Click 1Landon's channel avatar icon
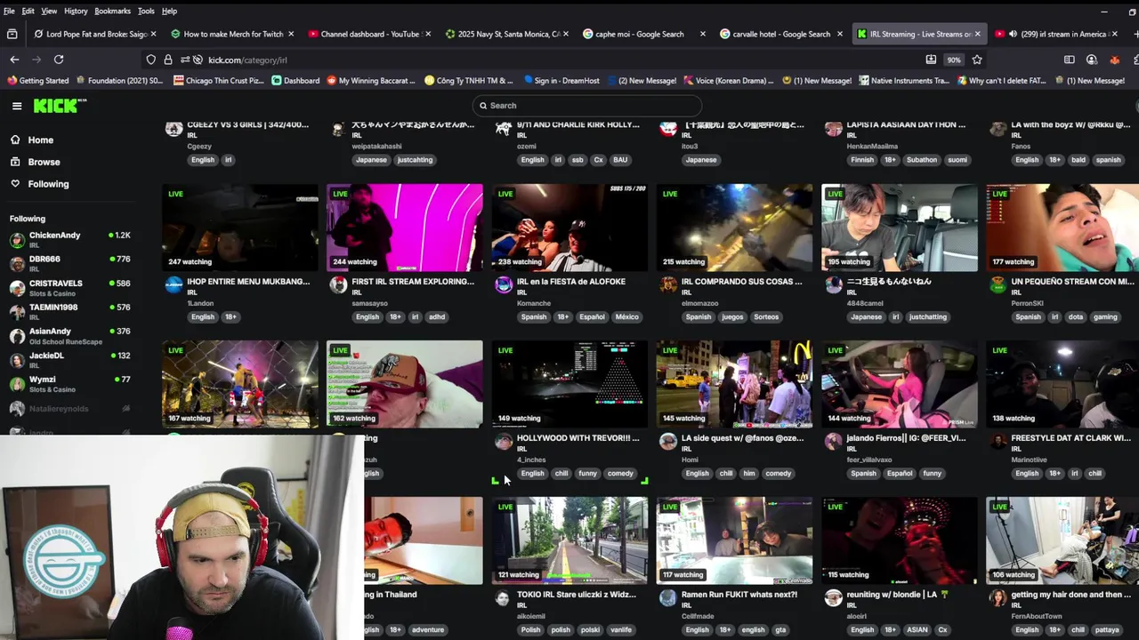This screenshot has height=640, width=1139. point(174,284)
